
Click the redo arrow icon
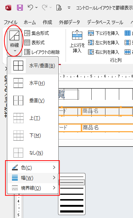45,8
